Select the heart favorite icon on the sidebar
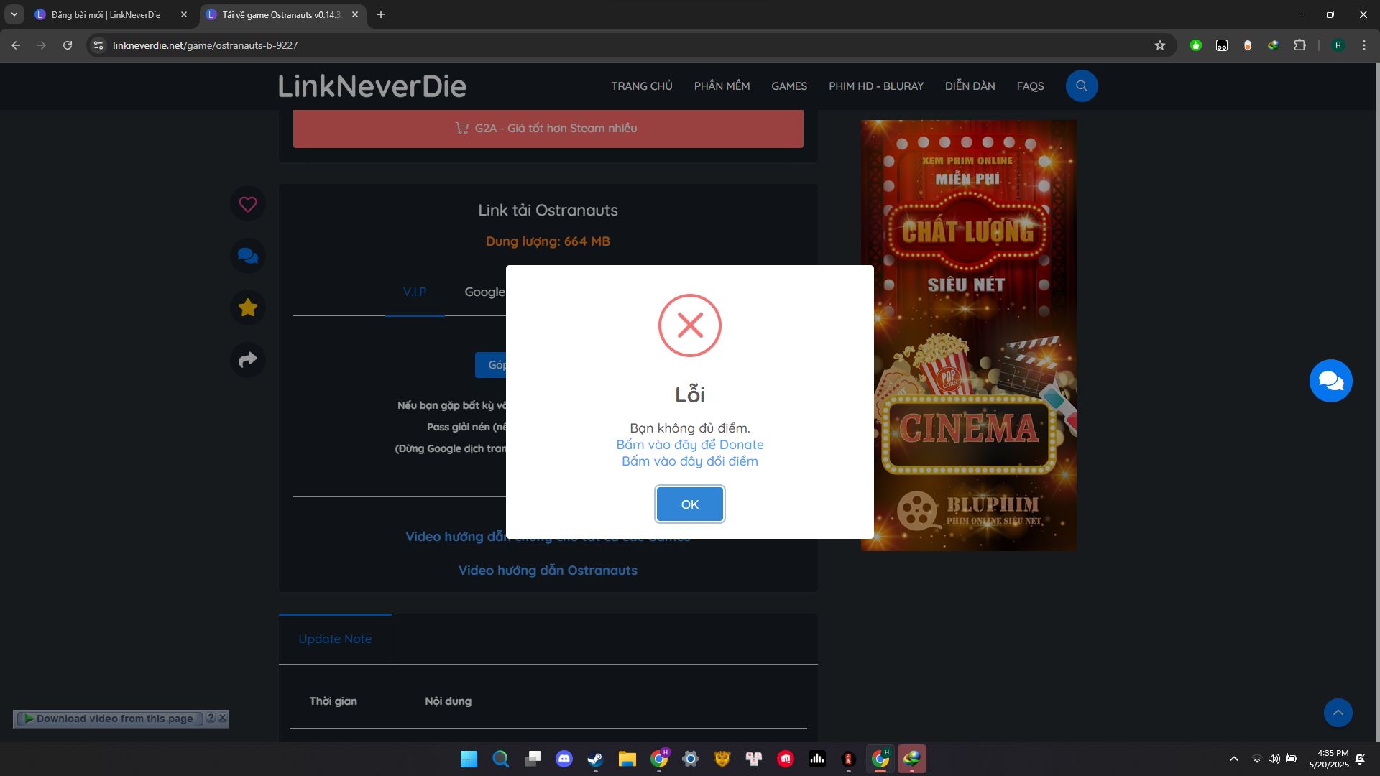This screenshot has width=1380, height=776. (x=247, y=203)
